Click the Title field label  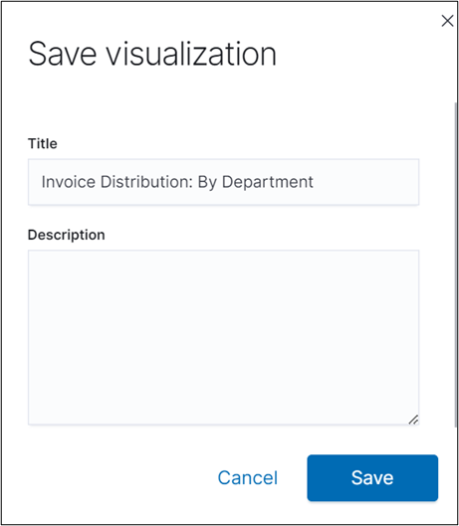click(43, 143)
